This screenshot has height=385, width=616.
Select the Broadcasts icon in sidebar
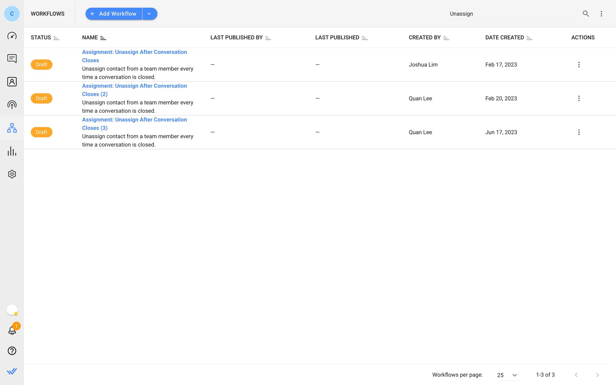[12, 105]
